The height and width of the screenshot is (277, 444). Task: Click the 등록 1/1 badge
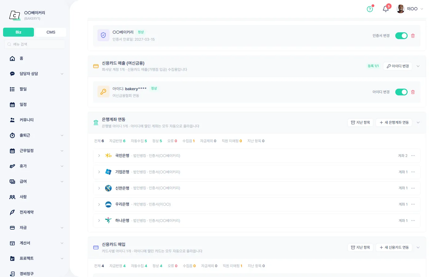[x=373, y=66]
